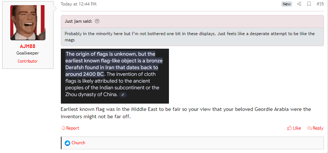Image resolution: width=328 pixels, height=153 pixels.
Task: Click the Reply button label
Action: (318, 128)
